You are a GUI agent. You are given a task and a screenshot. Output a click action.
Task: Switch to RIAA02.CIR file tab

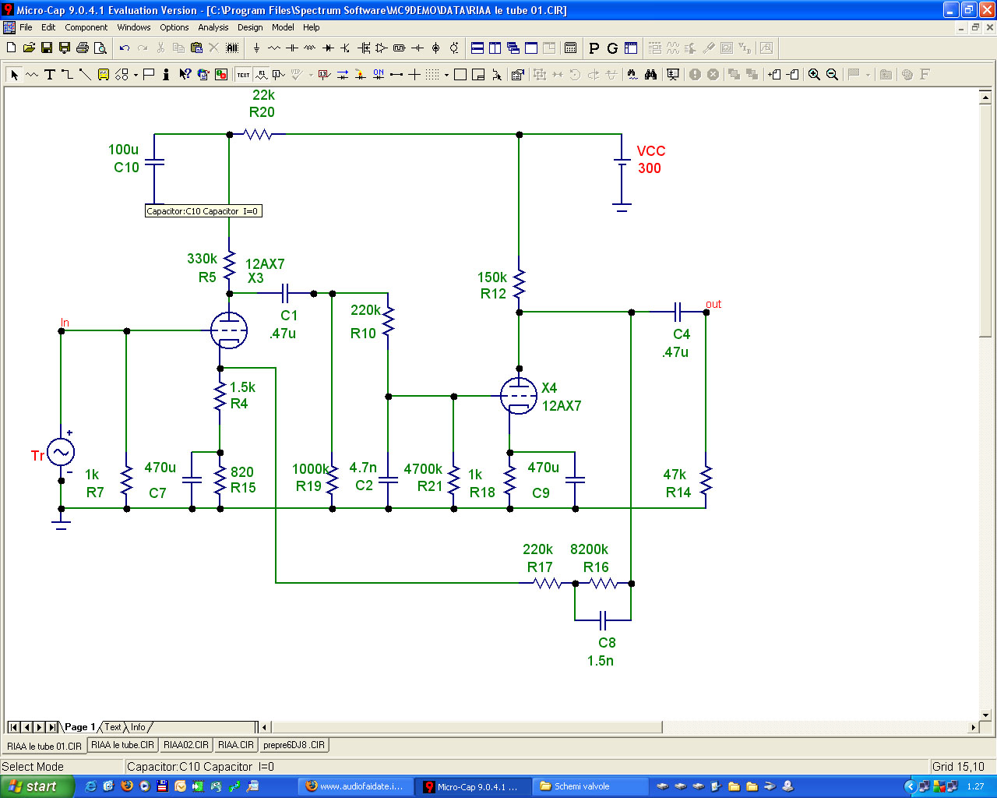pos(186,745)
